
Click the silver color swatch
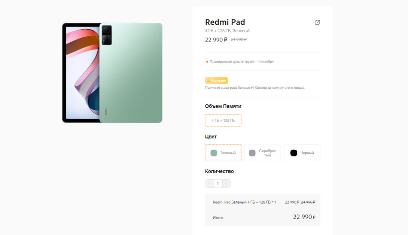pos(252,153)
